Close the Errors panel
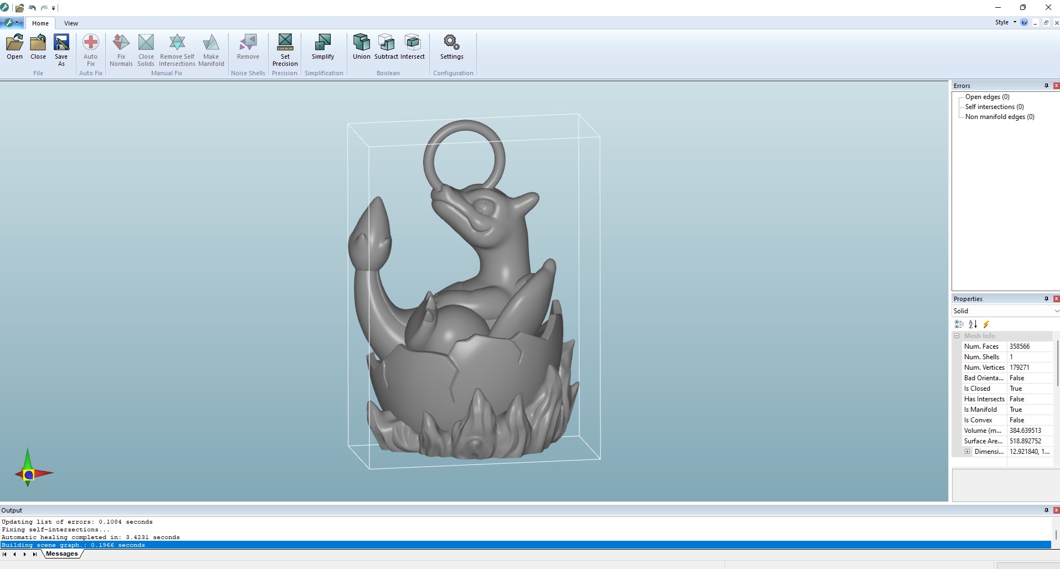Screen dimensions: 1060x569 (1056, 86)
